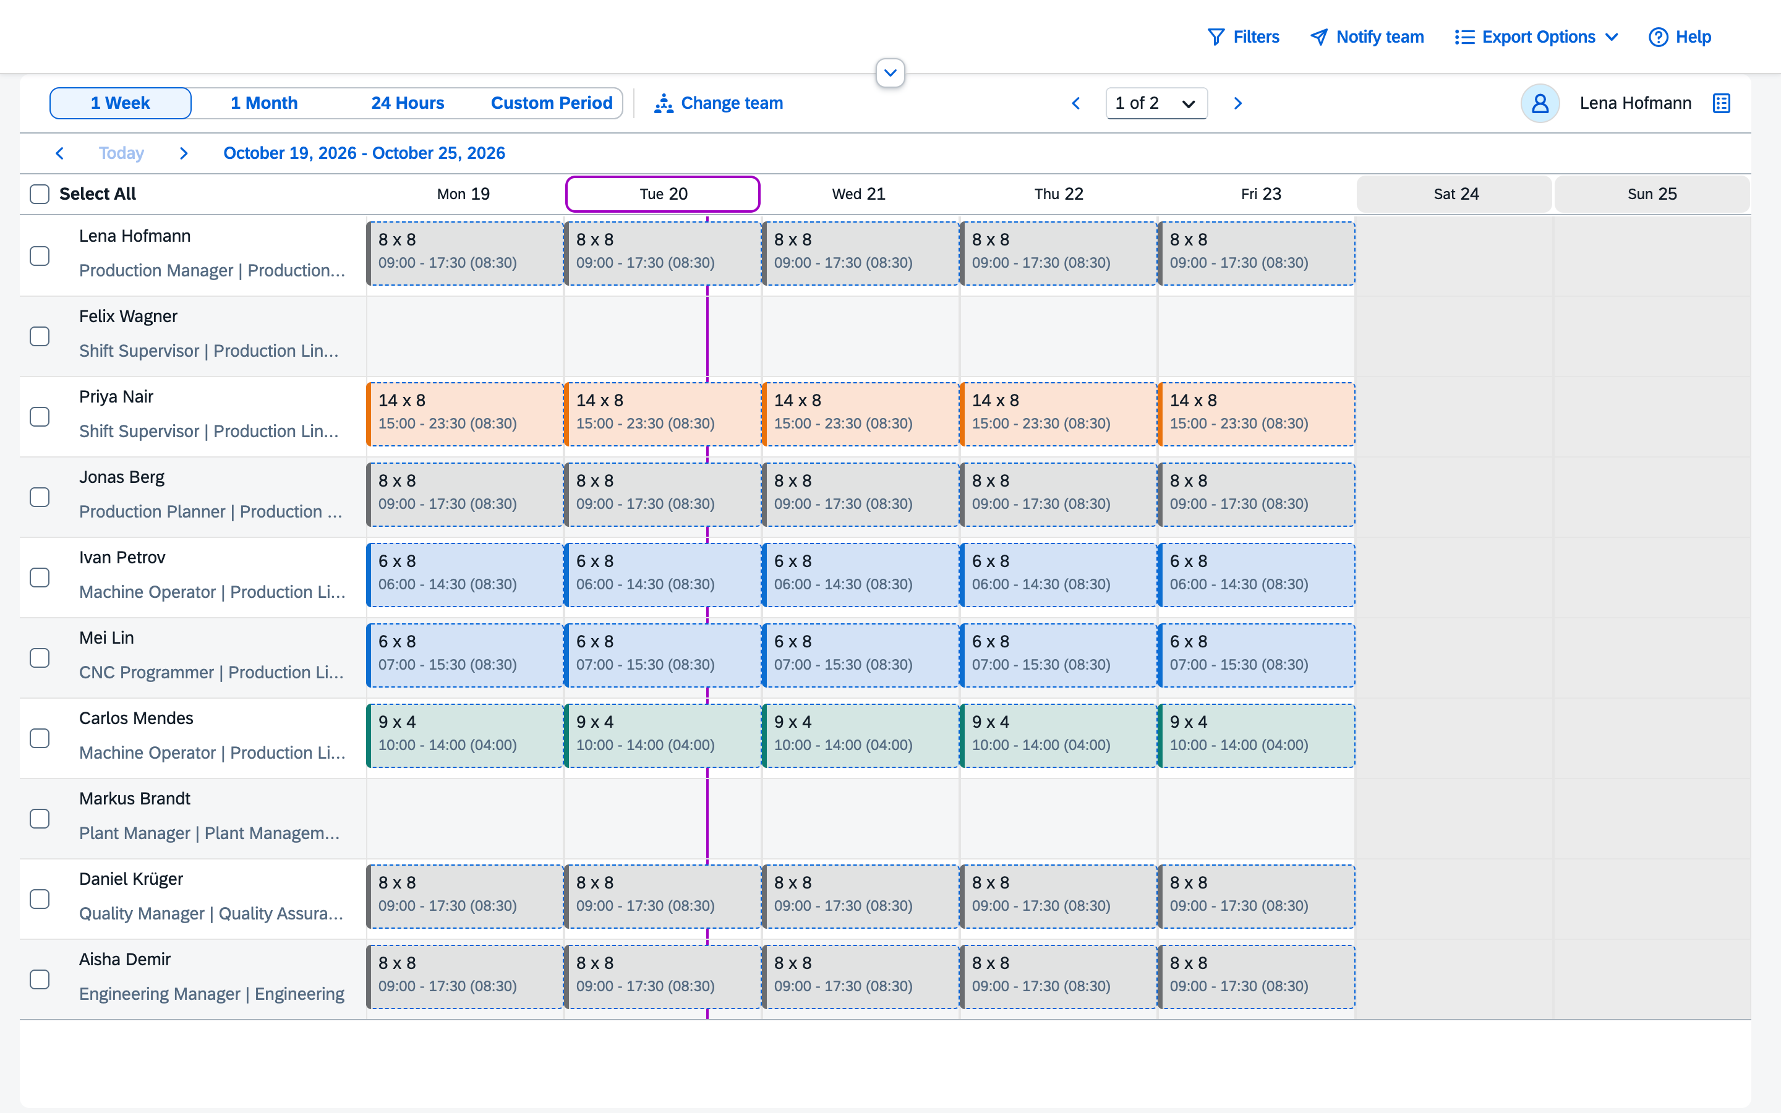Select Priya Nair's checkbox
This screenshot has width=1781, height=1113.
click(40, 417)
